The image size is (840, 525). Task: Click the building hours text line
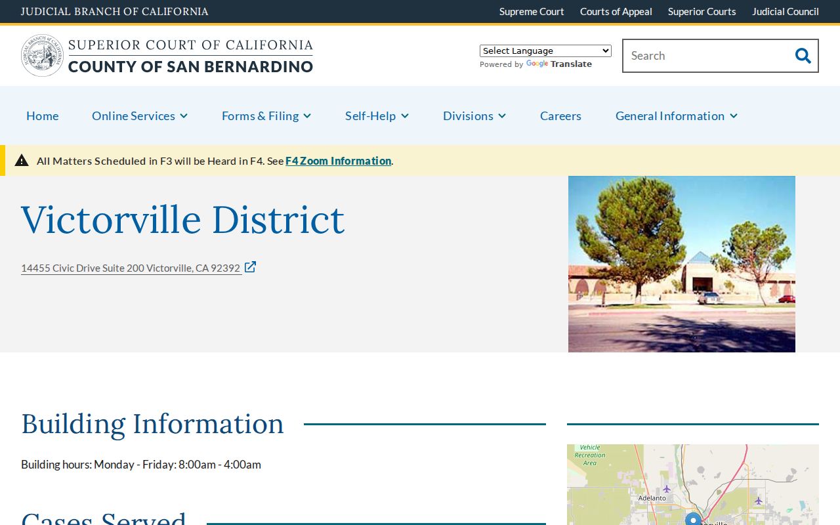pyautogui.click(x=141, y=465)
